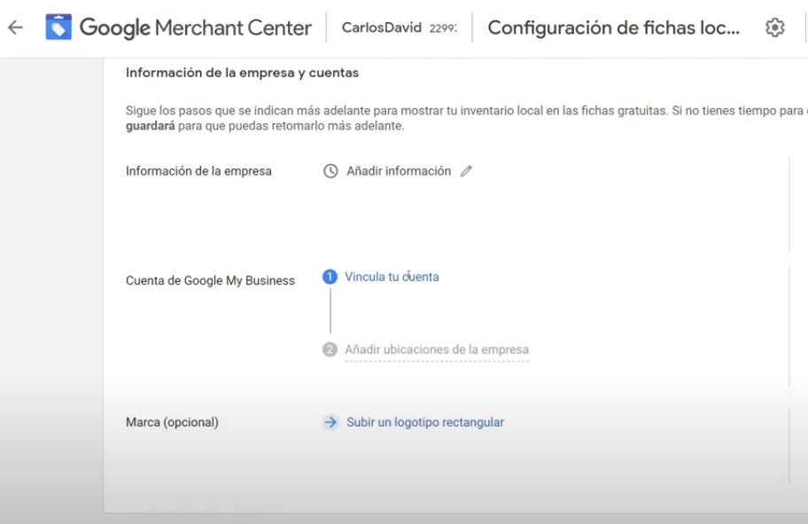Select the Información de la empresa row label
This screenshot has height=524, width=808.
[x=198, y=171]
